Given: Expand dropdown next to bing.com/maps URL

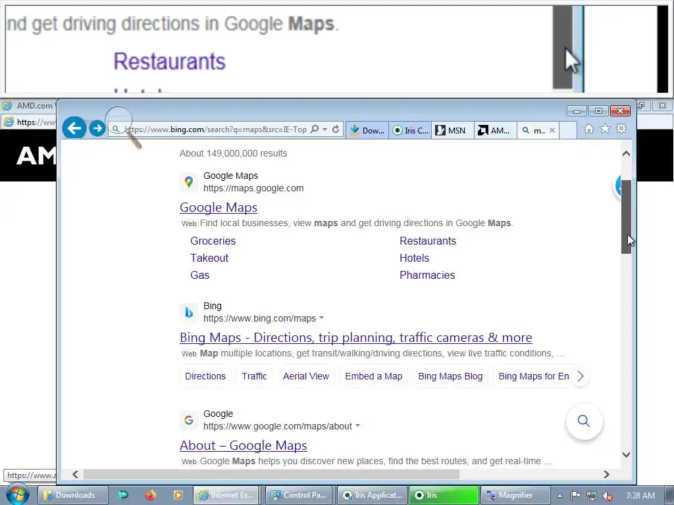Looking at the screenshot, I should click(x=321, y=318).
